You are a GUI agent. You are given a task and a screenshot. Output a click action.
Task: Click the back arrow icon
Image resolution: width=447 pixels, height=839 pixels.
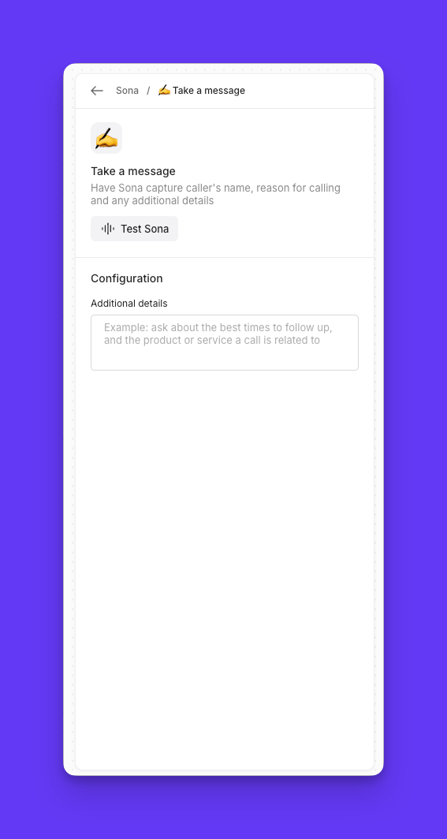[97, 91]
